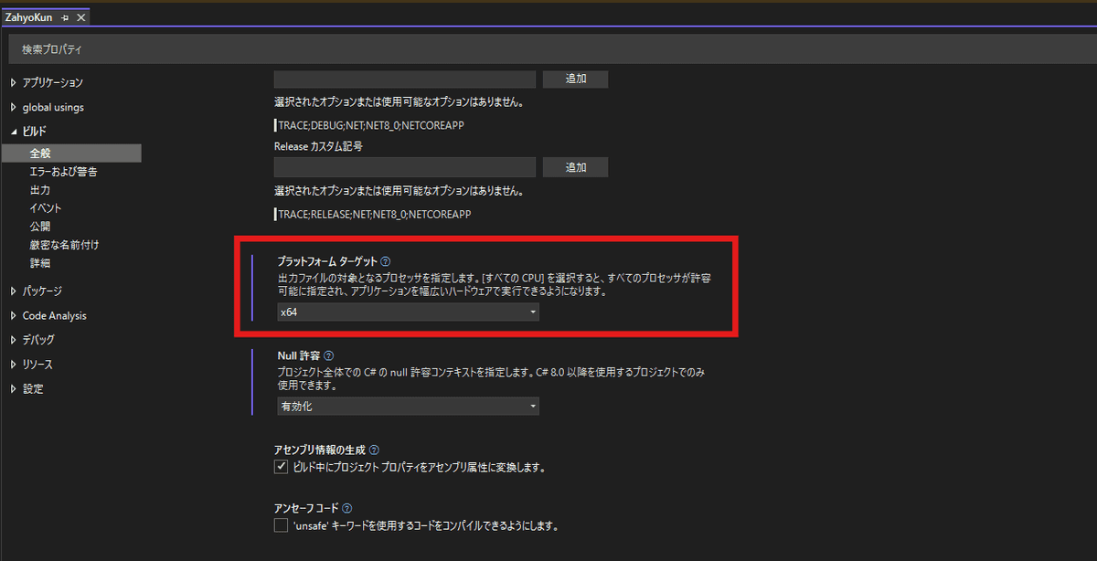Viewport: 1097px width, 561px height.
Task: Close the ZahyoKun tab
Action: click(x=80, y=17)
